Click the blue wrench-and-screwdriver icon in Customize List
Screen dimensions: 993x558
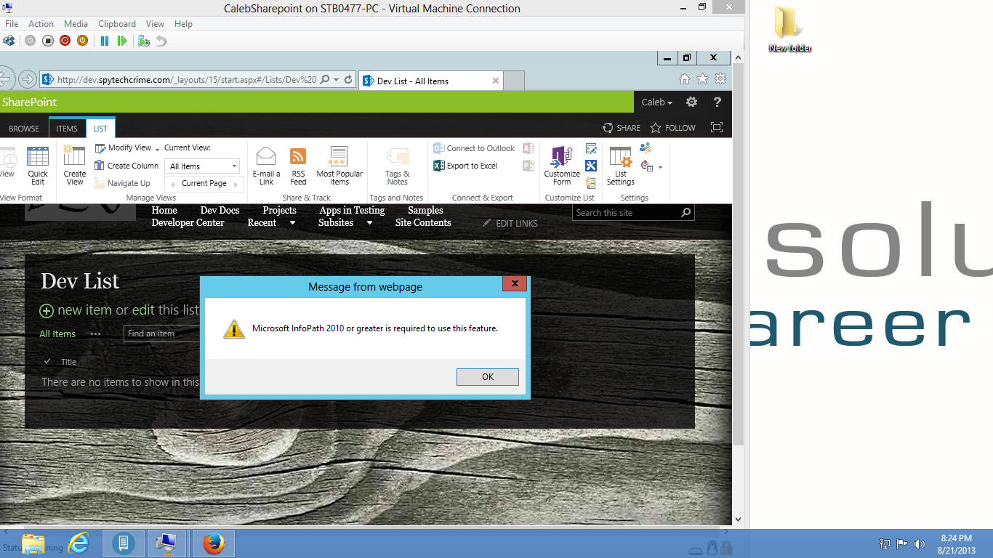[x=591, y=166]
